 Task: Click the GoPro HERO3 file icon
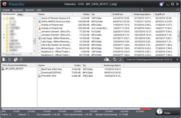pos(40,21)
